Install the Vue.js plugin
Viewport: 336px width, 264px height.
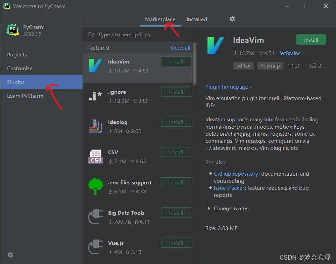click(x=176, y=243)
